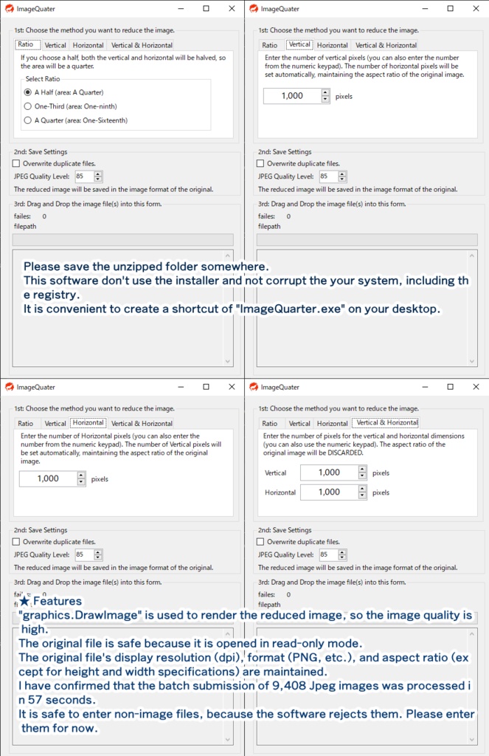Increase JPEG Quality Level in the Ratio-tab window
Image resolution: width=489 pixels, height=756 pixels.
(98, 173)
